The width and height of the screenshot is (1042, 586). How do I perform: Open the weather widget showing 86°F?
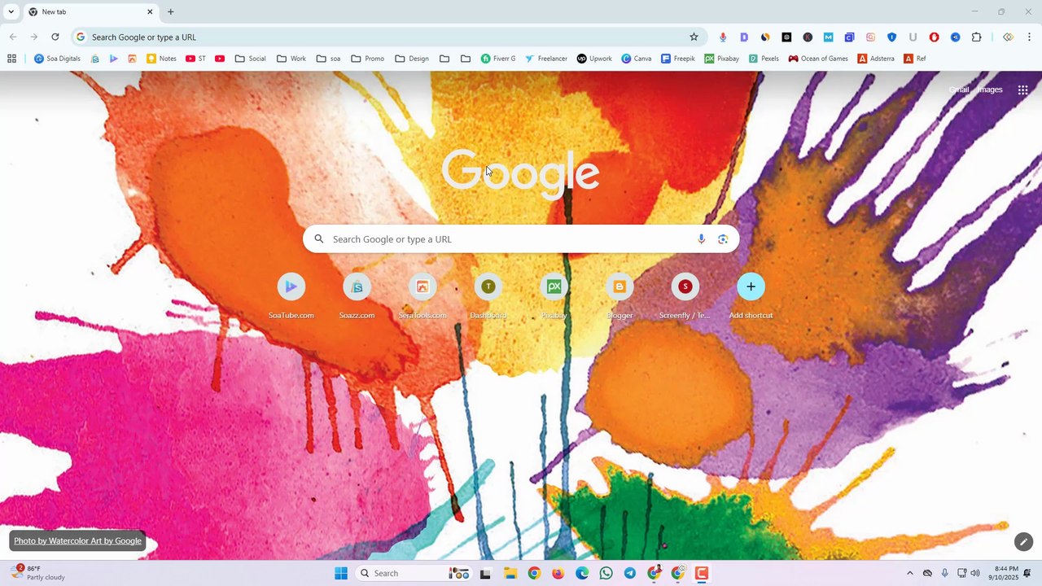(x=37, y=573)
